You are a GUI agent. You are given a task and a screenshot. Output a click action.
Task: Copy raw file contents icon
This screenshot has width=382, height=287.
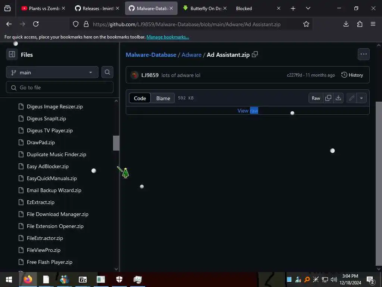click(x=328, y=98)
